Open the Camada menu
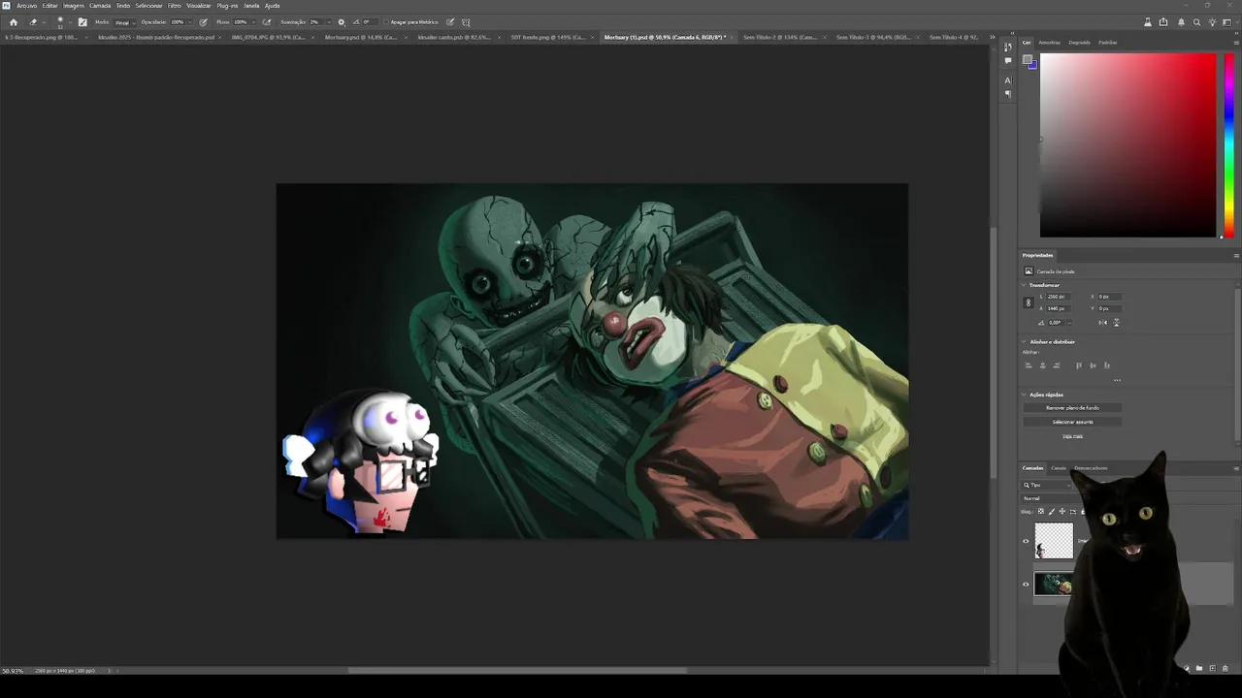 pos(100,6)
